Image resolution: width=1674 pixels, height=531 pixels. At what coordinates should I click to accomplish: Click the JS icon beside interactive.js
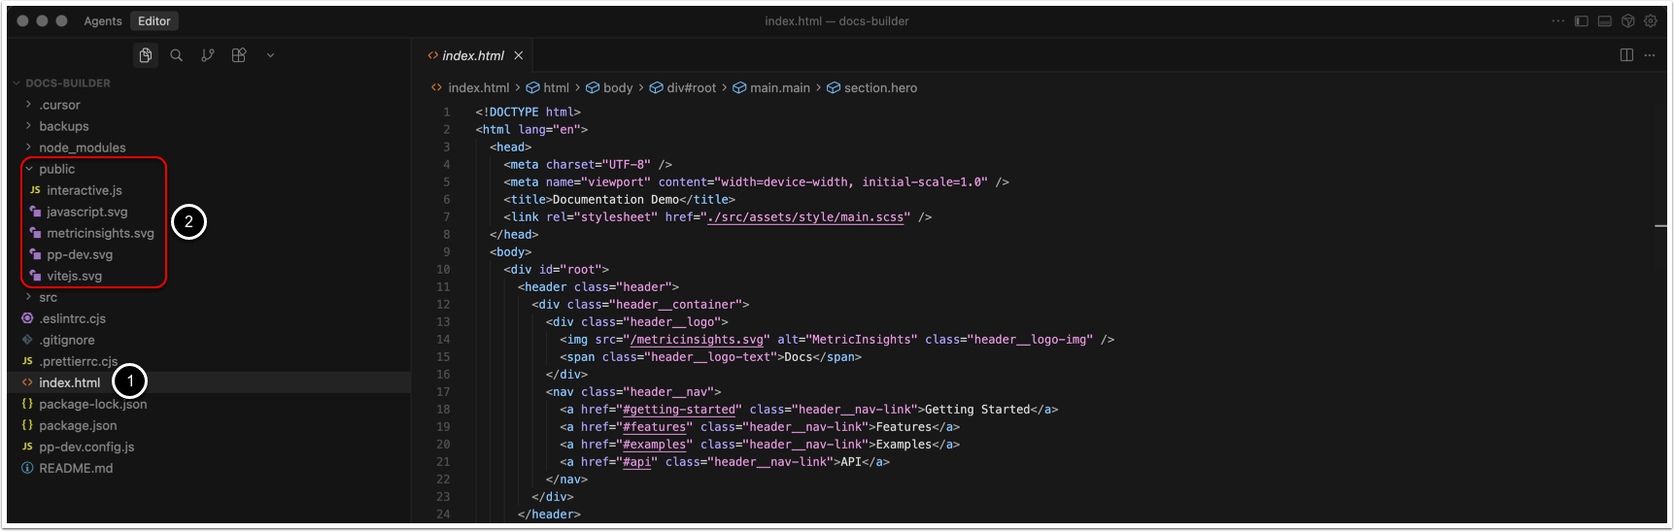tap(35, 190)
